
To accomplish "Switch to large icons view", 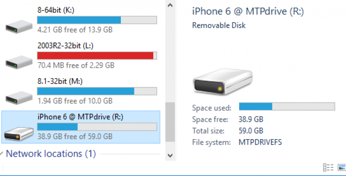I will coord(342,167).
